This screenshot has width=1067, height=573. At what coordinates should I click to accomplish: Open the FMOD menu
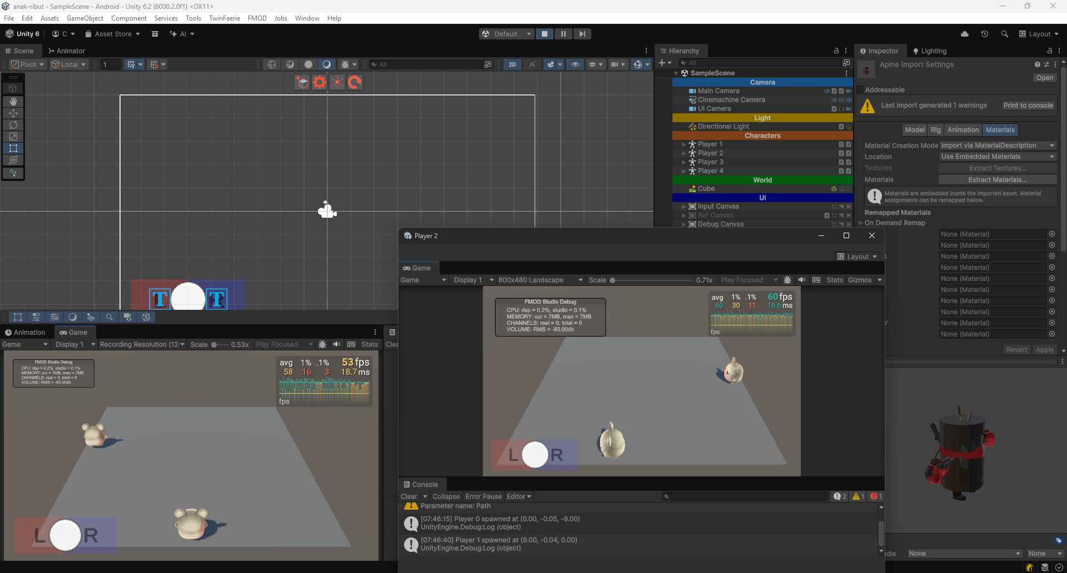[x=257, y=18]
